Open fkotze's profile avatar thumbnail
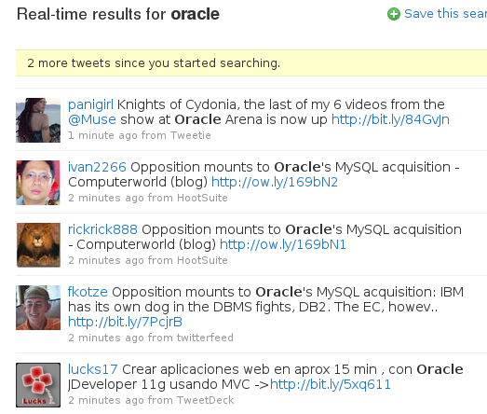Viewport: 487px width, 414px height. tap(38, 308)
